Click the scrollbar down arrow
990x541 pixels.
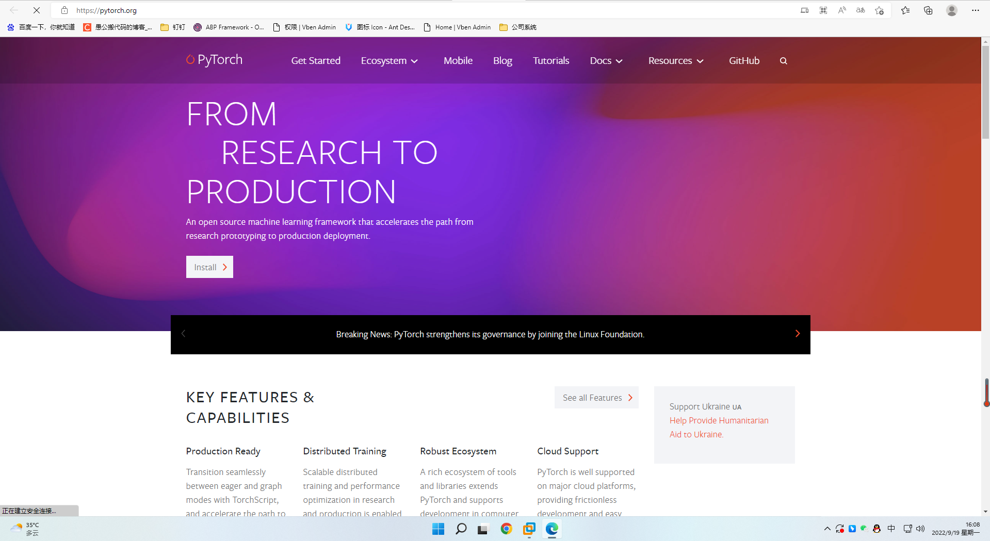[985, 512]
